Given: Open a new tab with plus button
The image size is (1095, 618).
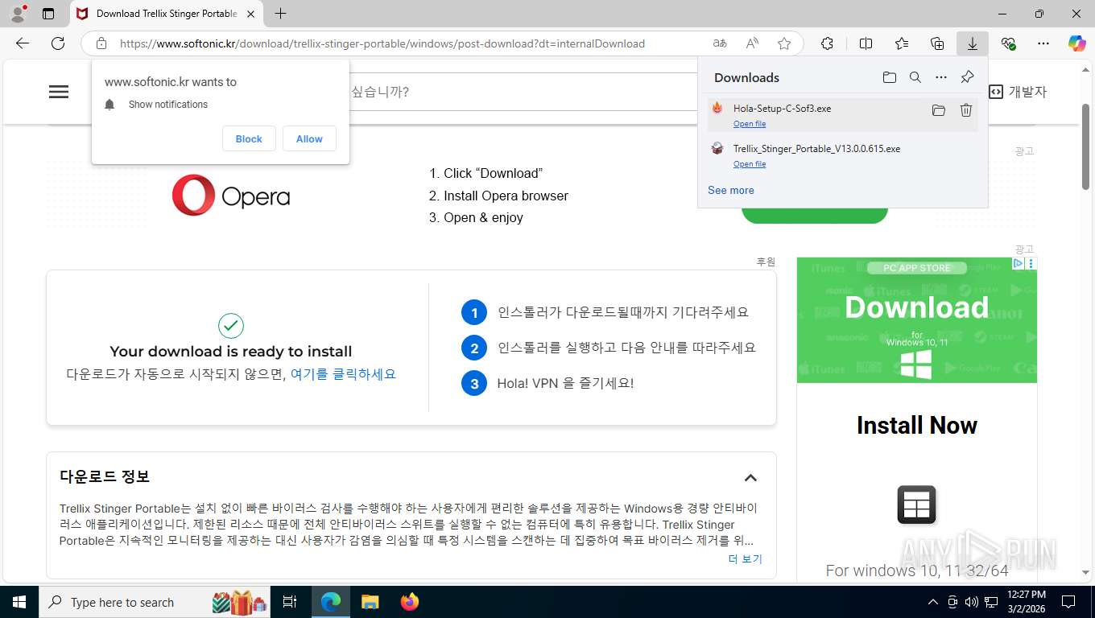Looking at the screenshot, I should [280, 14].
